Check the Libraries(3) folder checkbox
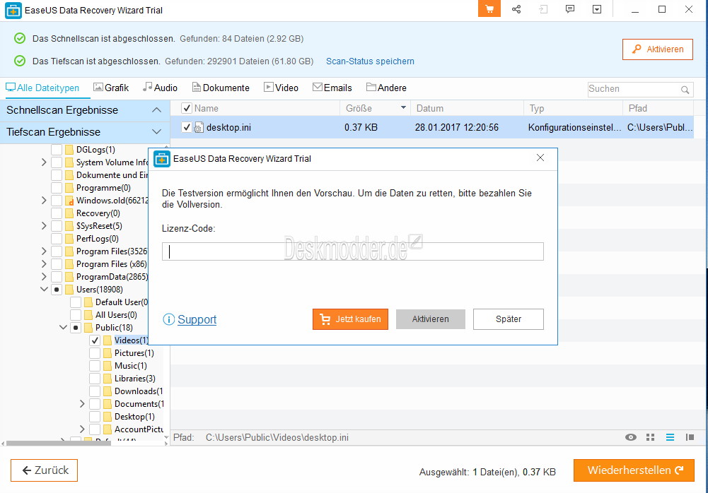 [95, 379]
